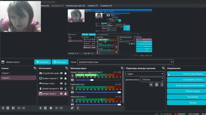Add a new scene with plus icon
Viewport: 206px width, 115px height.
click(3, 108)
